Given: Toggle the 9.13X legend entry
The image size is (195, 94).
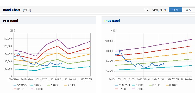Looking at the screenshot, I should [19, 89].
